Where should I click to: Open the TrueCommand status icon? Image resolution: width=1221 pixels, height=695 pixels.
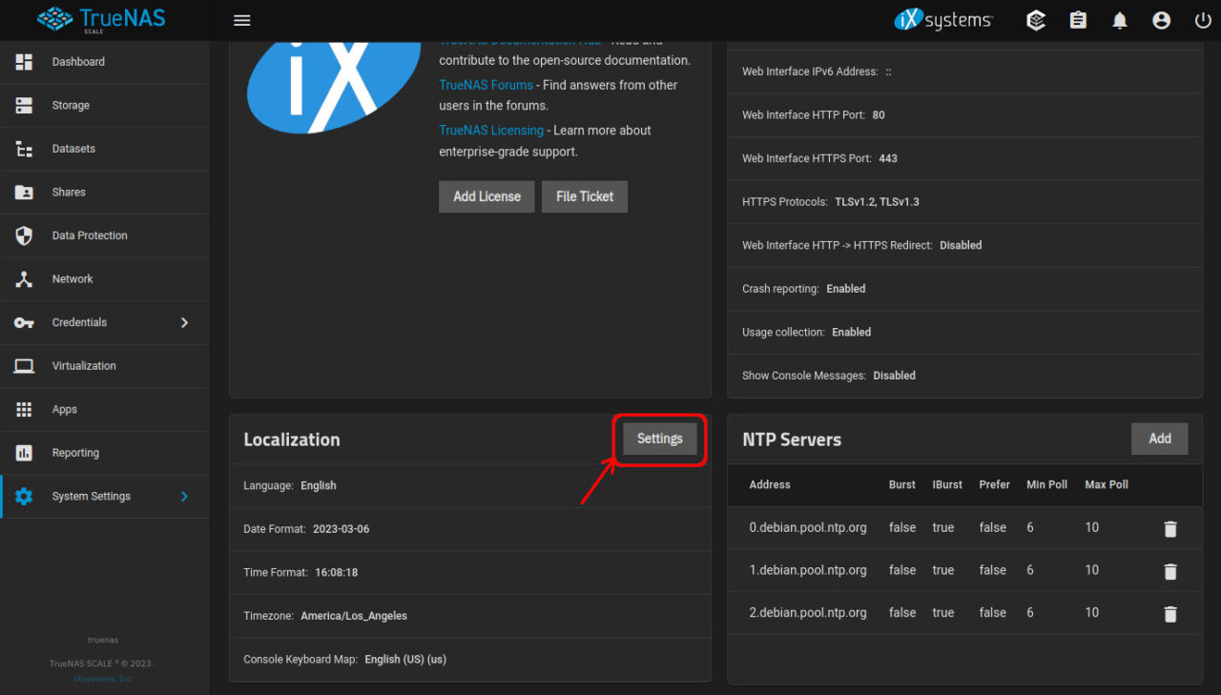[x=1036, y=20]
